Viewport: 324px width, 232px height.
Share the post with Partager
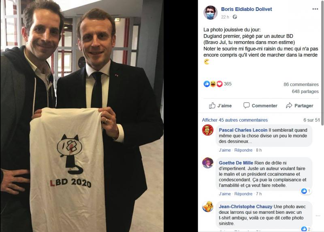click(x=300, y=105)
